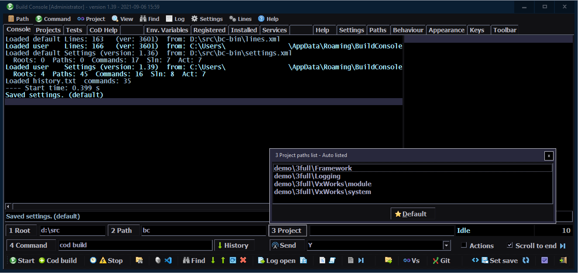Screen dimensions: 578x273
Task: Open the Log menu
Action: [x=175, y=19]
